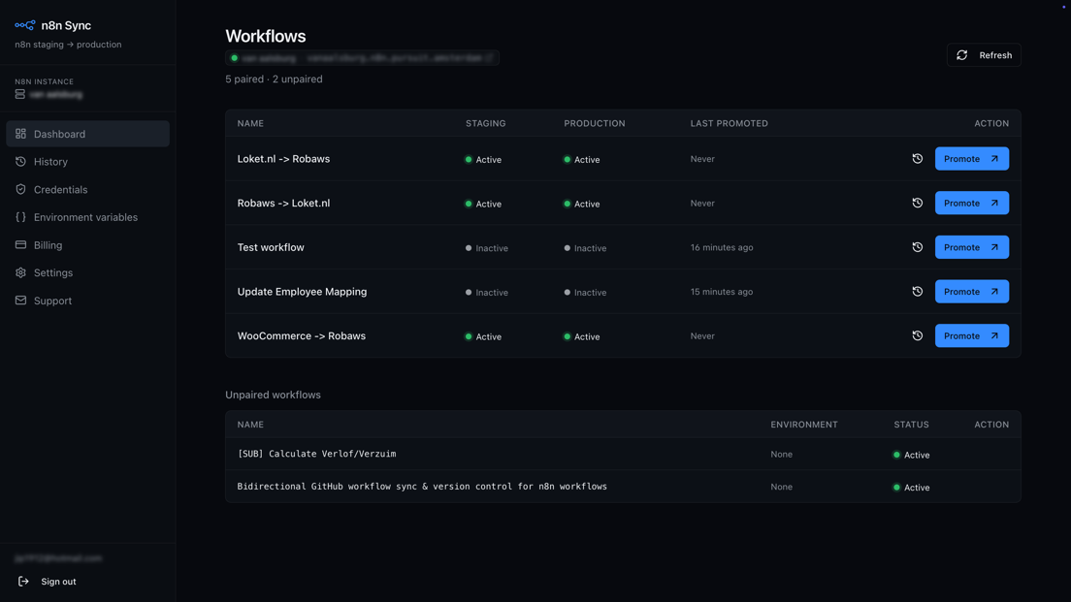Open Settings in the sidebar
The width and height of the screenshot is (1071, 602).
[87, 273]
